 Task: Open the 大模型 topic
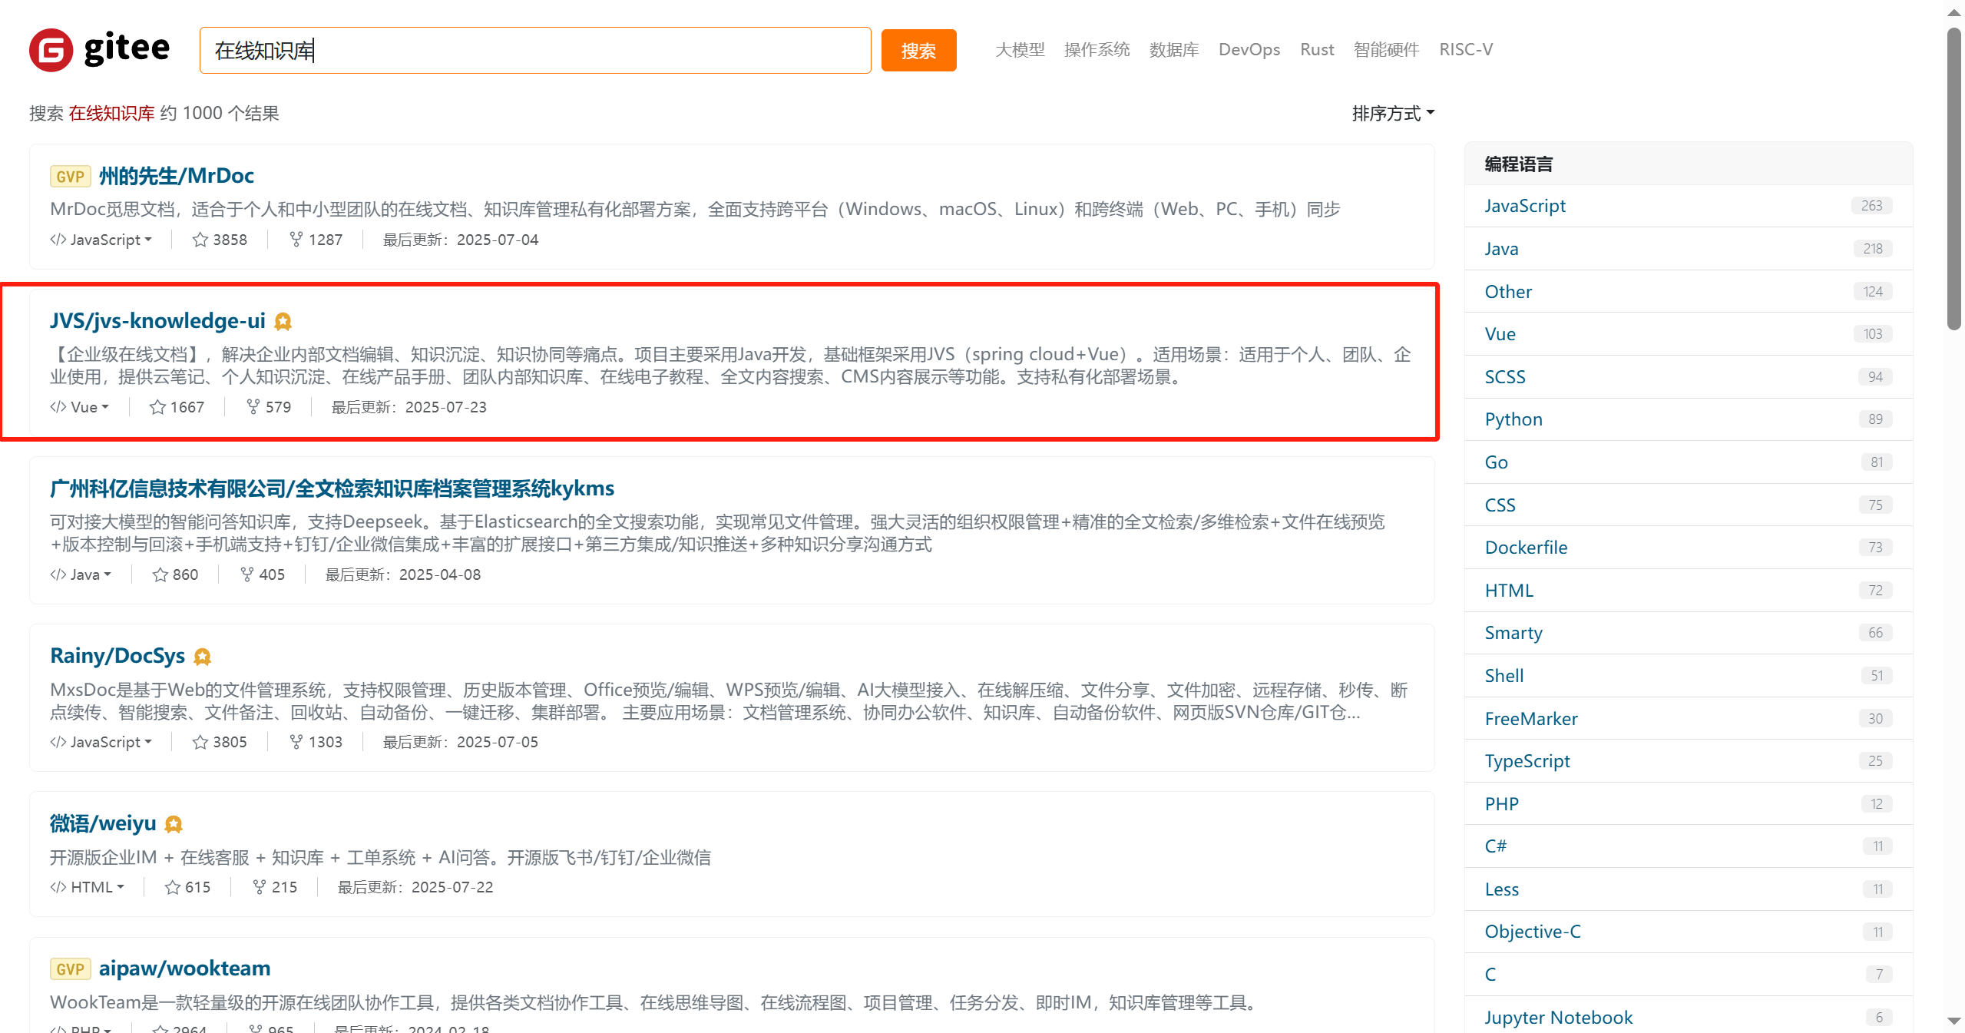point(1020,50)
